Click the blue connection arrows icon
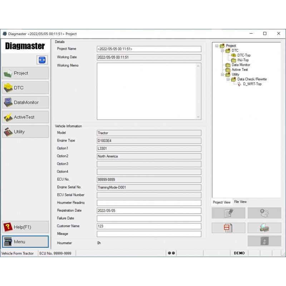 coord(42,60)
